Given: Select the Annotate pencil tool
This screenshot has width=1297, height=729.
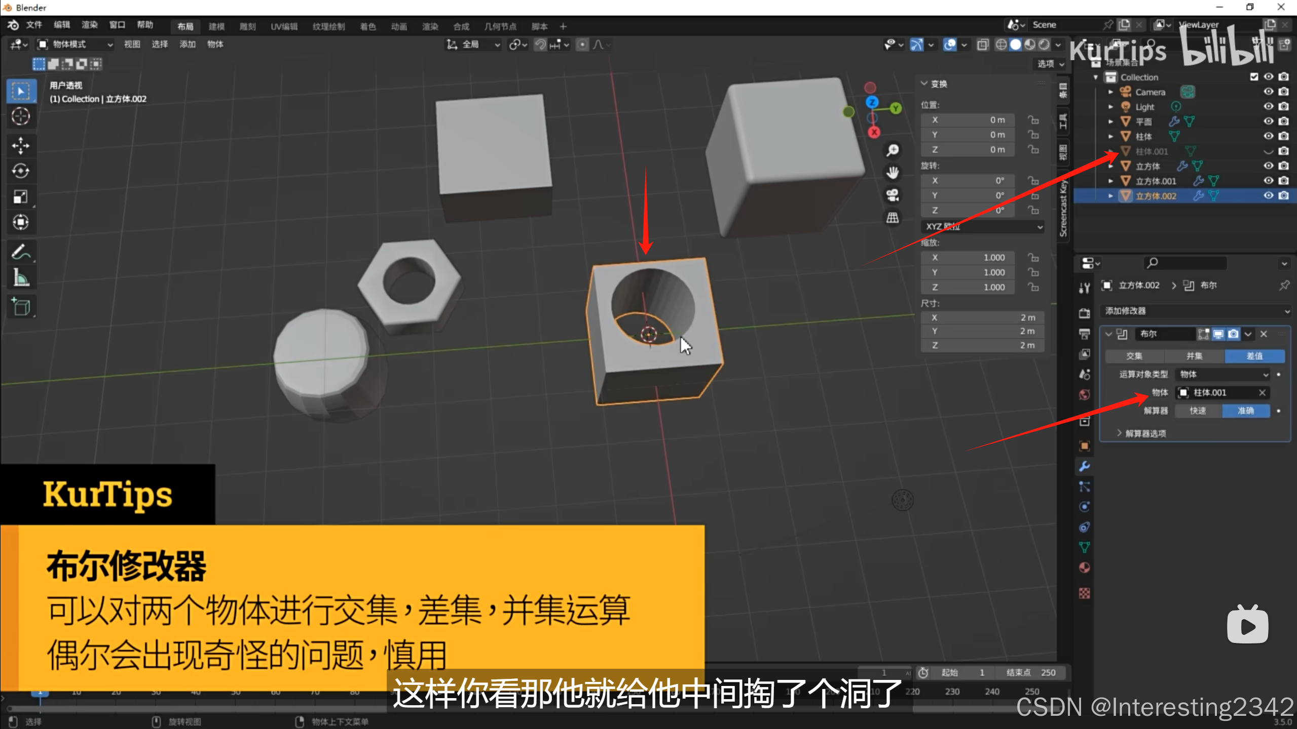Looking at the screenshot, I should point(21,252).
